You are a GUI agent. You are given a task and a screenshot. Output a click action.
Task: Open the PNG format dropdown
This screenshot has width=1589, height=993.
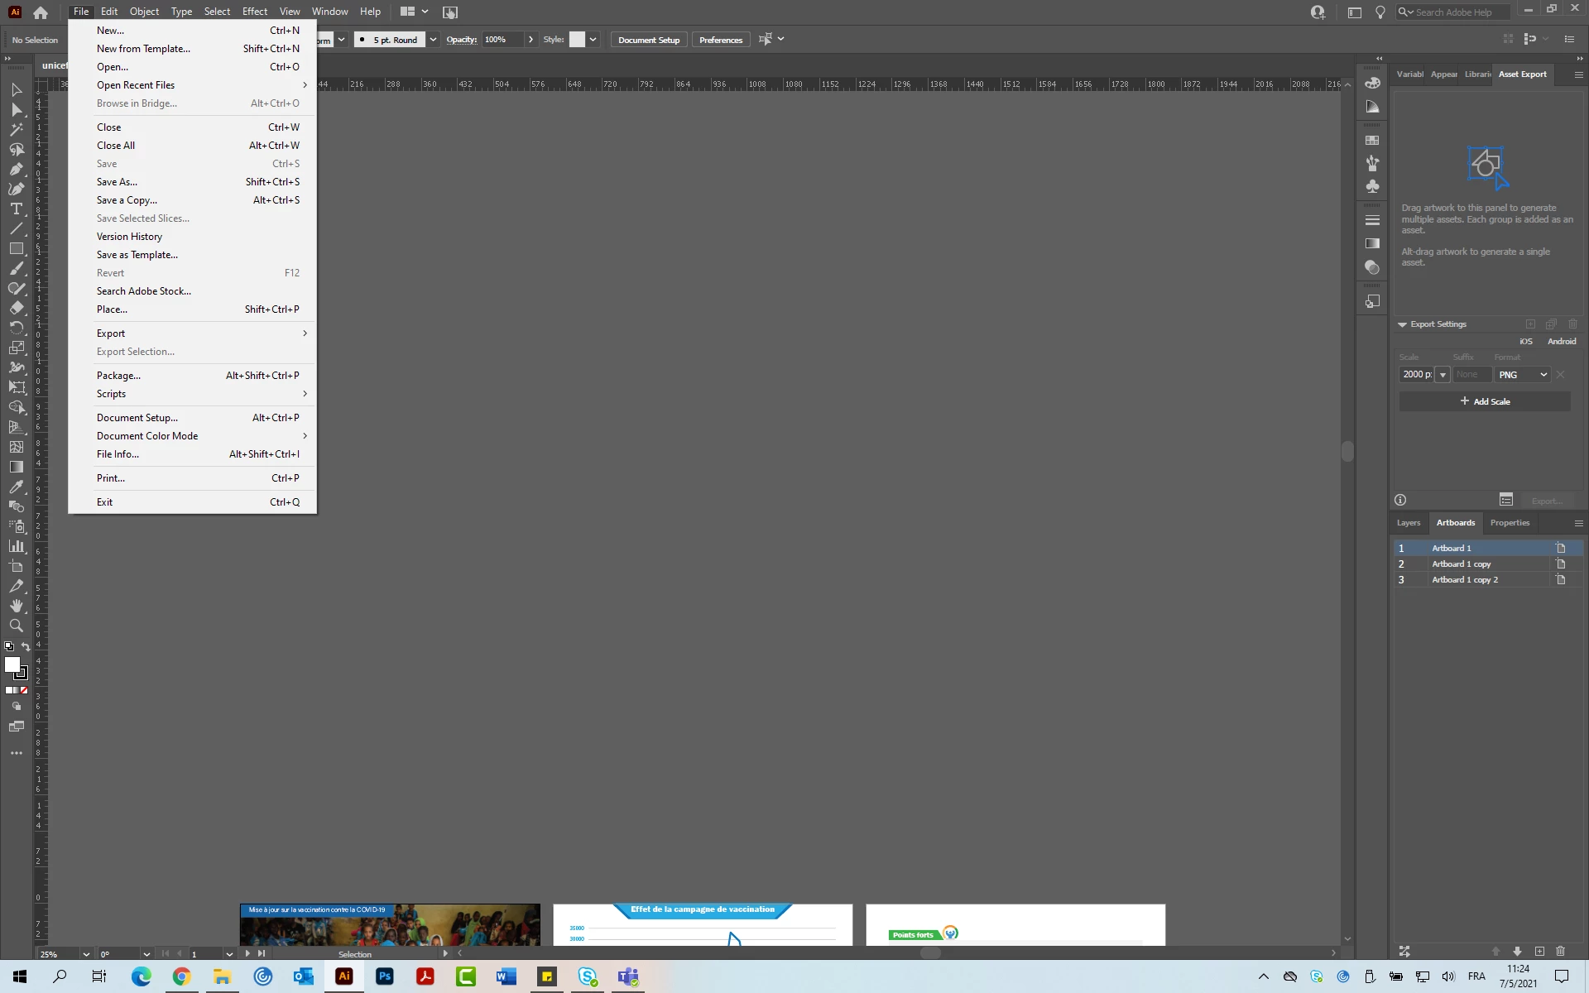coord(1523,375)
